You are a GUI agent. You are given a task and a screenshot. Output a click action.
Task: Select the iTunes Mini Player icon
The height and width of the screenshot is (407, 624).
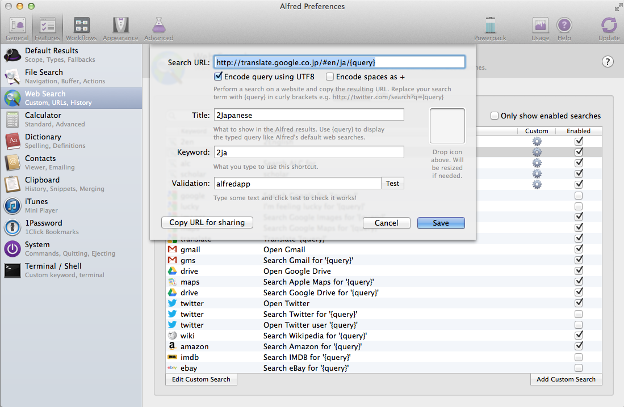click(11, 205)
